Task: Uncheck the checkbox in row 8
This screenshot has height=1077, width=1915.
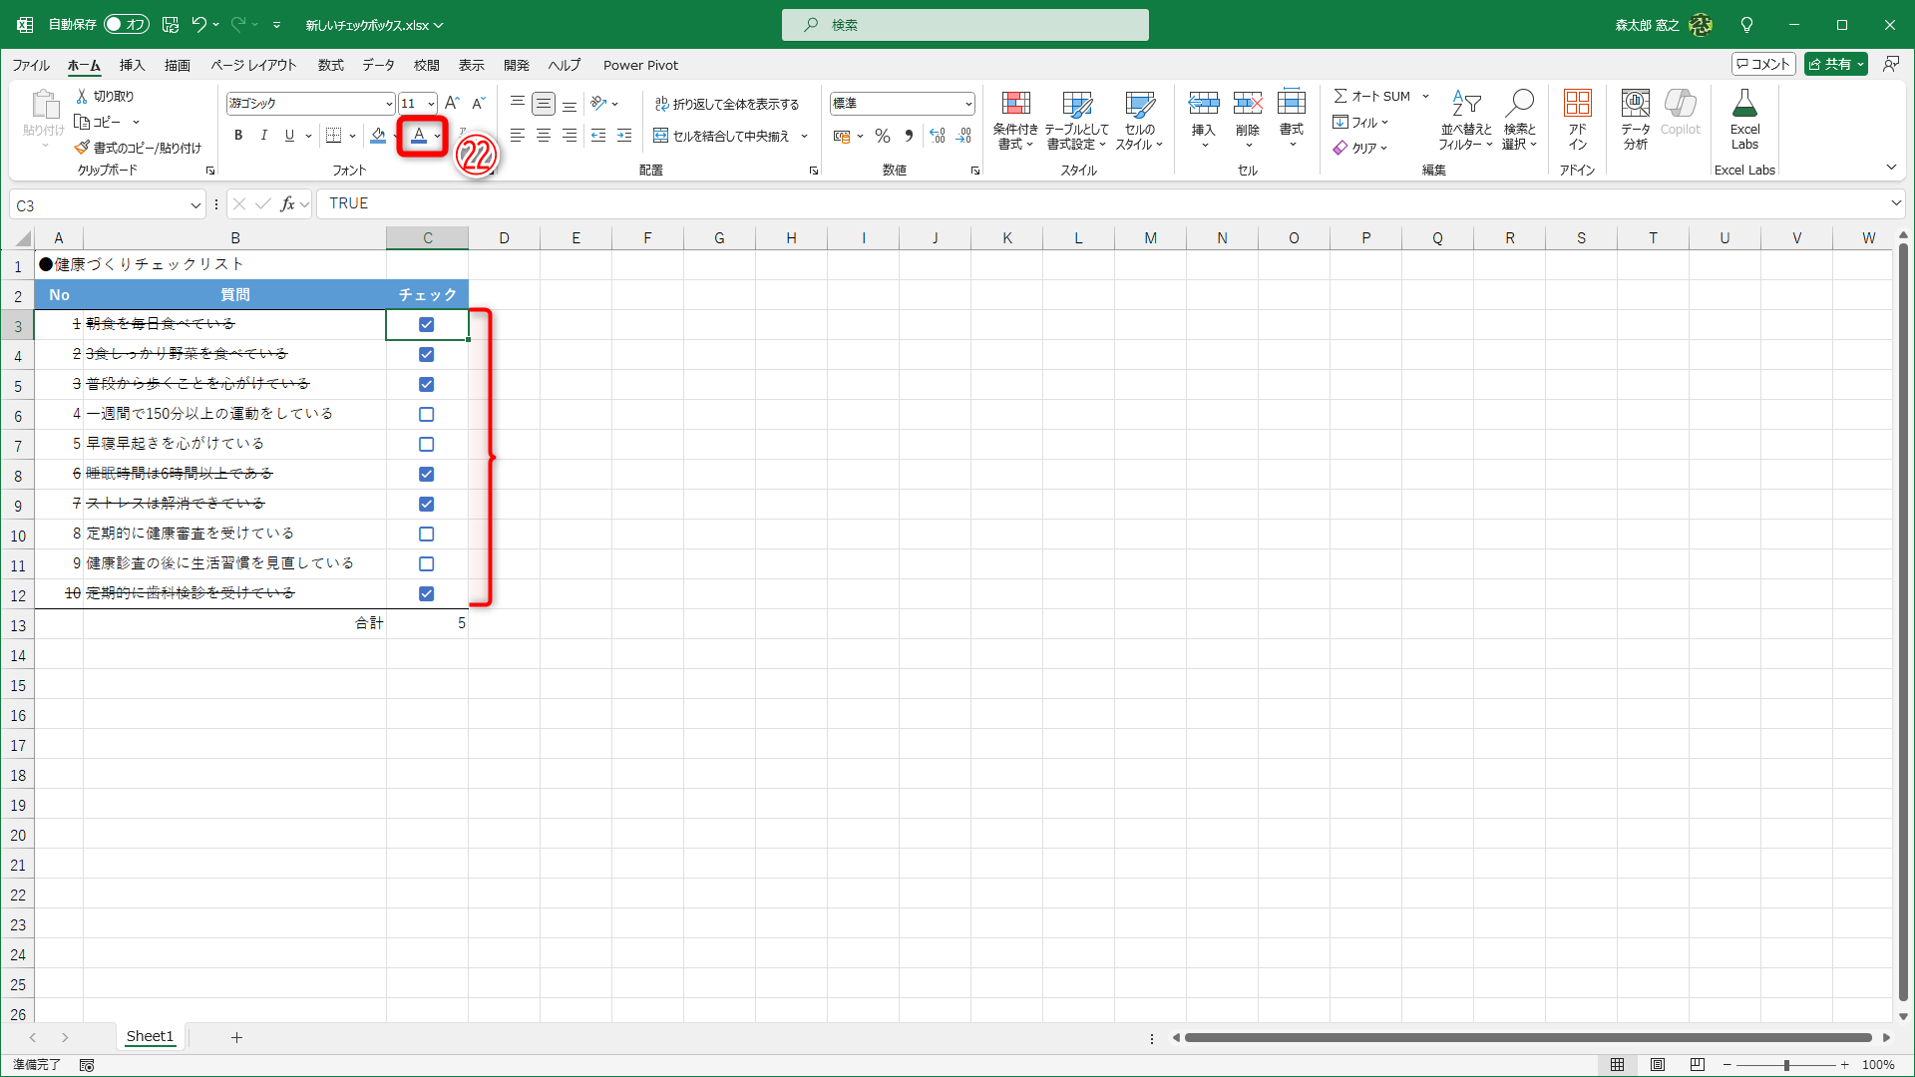Action: point(427,474)
